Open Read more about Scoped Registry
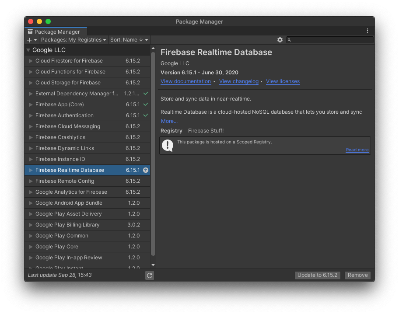This screenshot has height=314, width=399. [x=357, y=150]
